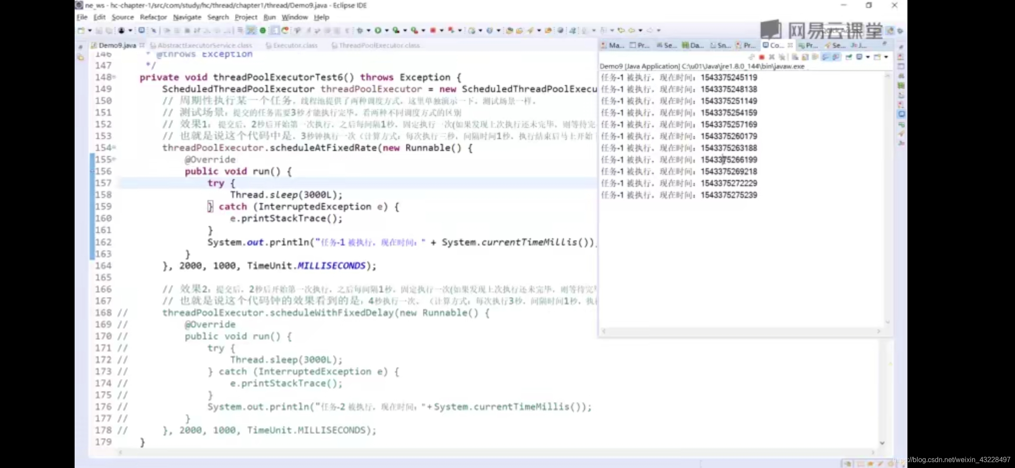Open the Run configurations dropdown arrow

click(387, 30)
